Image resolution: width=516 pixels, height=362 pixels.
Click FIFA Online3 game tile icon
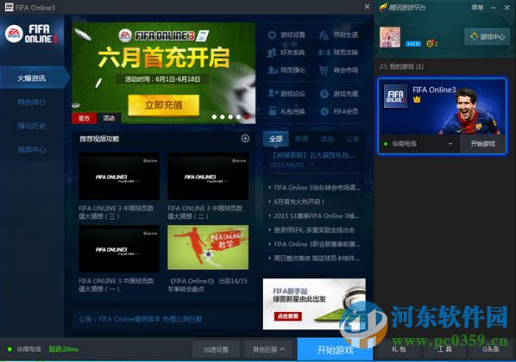[x=395, y=96]
